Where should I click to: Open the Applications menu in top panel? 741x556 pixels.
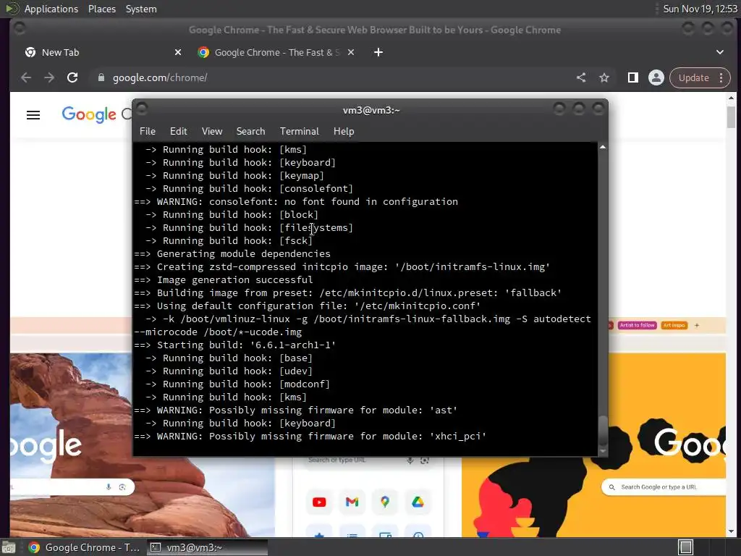pyautogui.click(x=51, y=9)
